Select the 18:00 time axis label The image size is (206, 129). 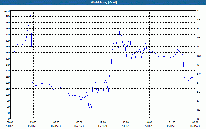click(x=149, y=122)
